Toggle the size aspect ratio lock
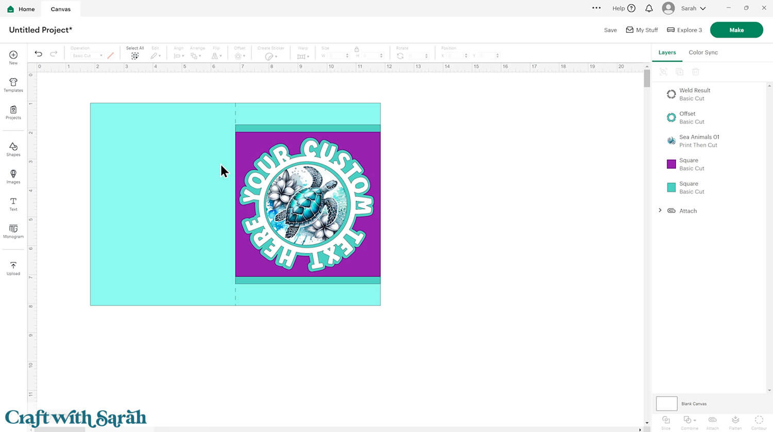This screenshot has width=773, height=432. (x=356, y=49)
